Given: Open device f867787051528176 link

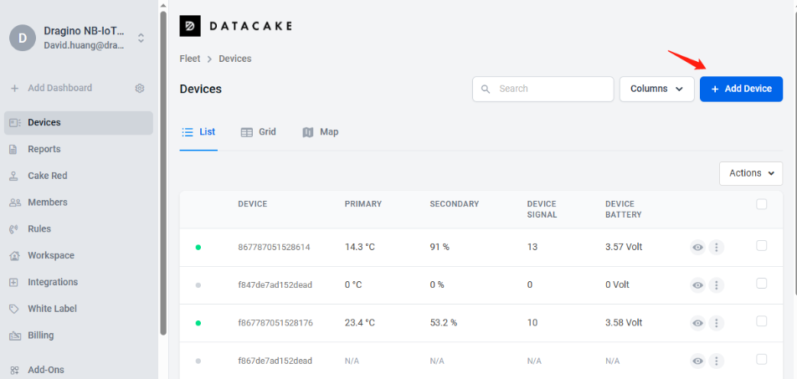Looking at the screenshot, I should [275, 323].
